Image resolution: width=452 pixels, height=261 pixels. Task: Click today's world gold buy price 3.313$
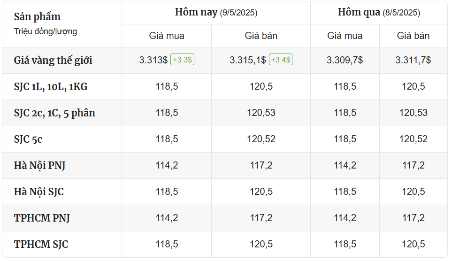153,60
